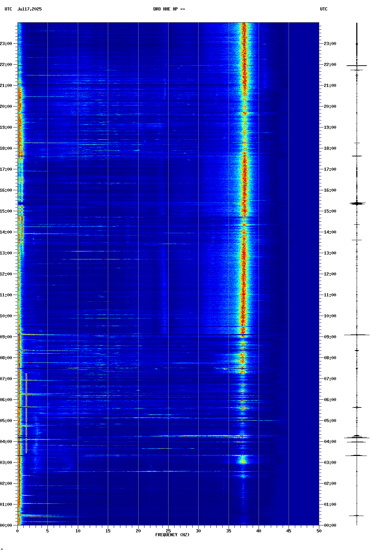Click "09:00" on the left time axis
Viewport: 372px width, 553px height.
pyautogui.click(x=6, y=337)
